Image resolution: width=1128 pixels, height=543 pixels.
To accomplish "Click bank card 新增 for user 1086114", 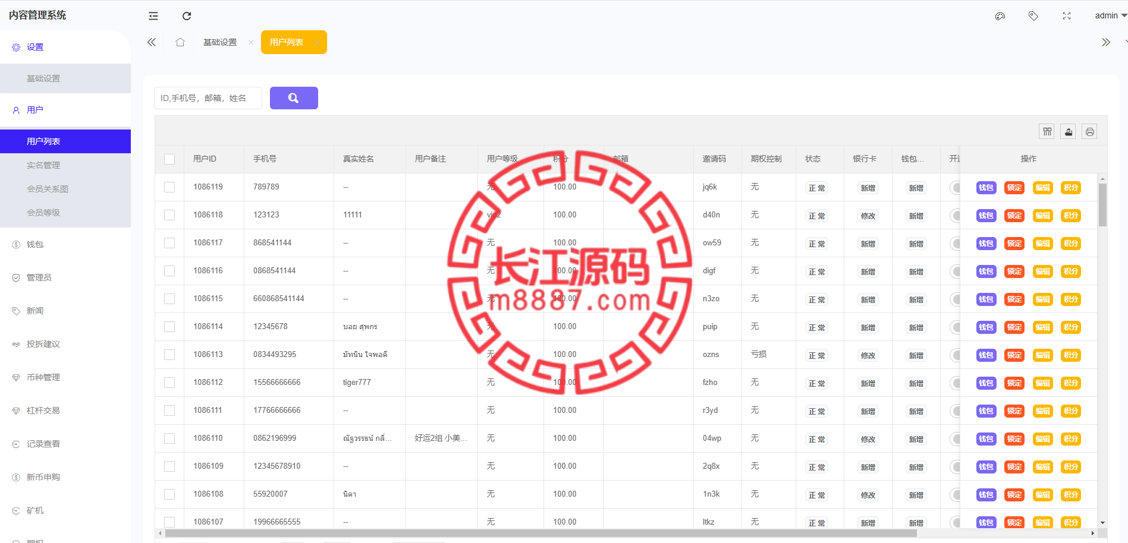I will (868, 327).
